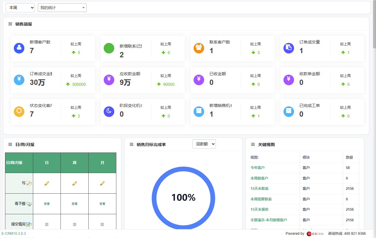Click the 易客CRM logo in footer

[315, 234]
